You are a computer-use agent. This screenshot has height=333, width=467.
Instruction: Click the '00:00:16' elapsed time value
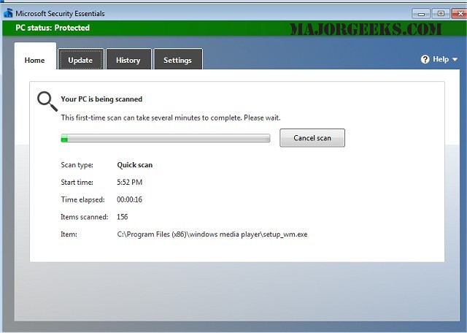click(x=130, y=199)
